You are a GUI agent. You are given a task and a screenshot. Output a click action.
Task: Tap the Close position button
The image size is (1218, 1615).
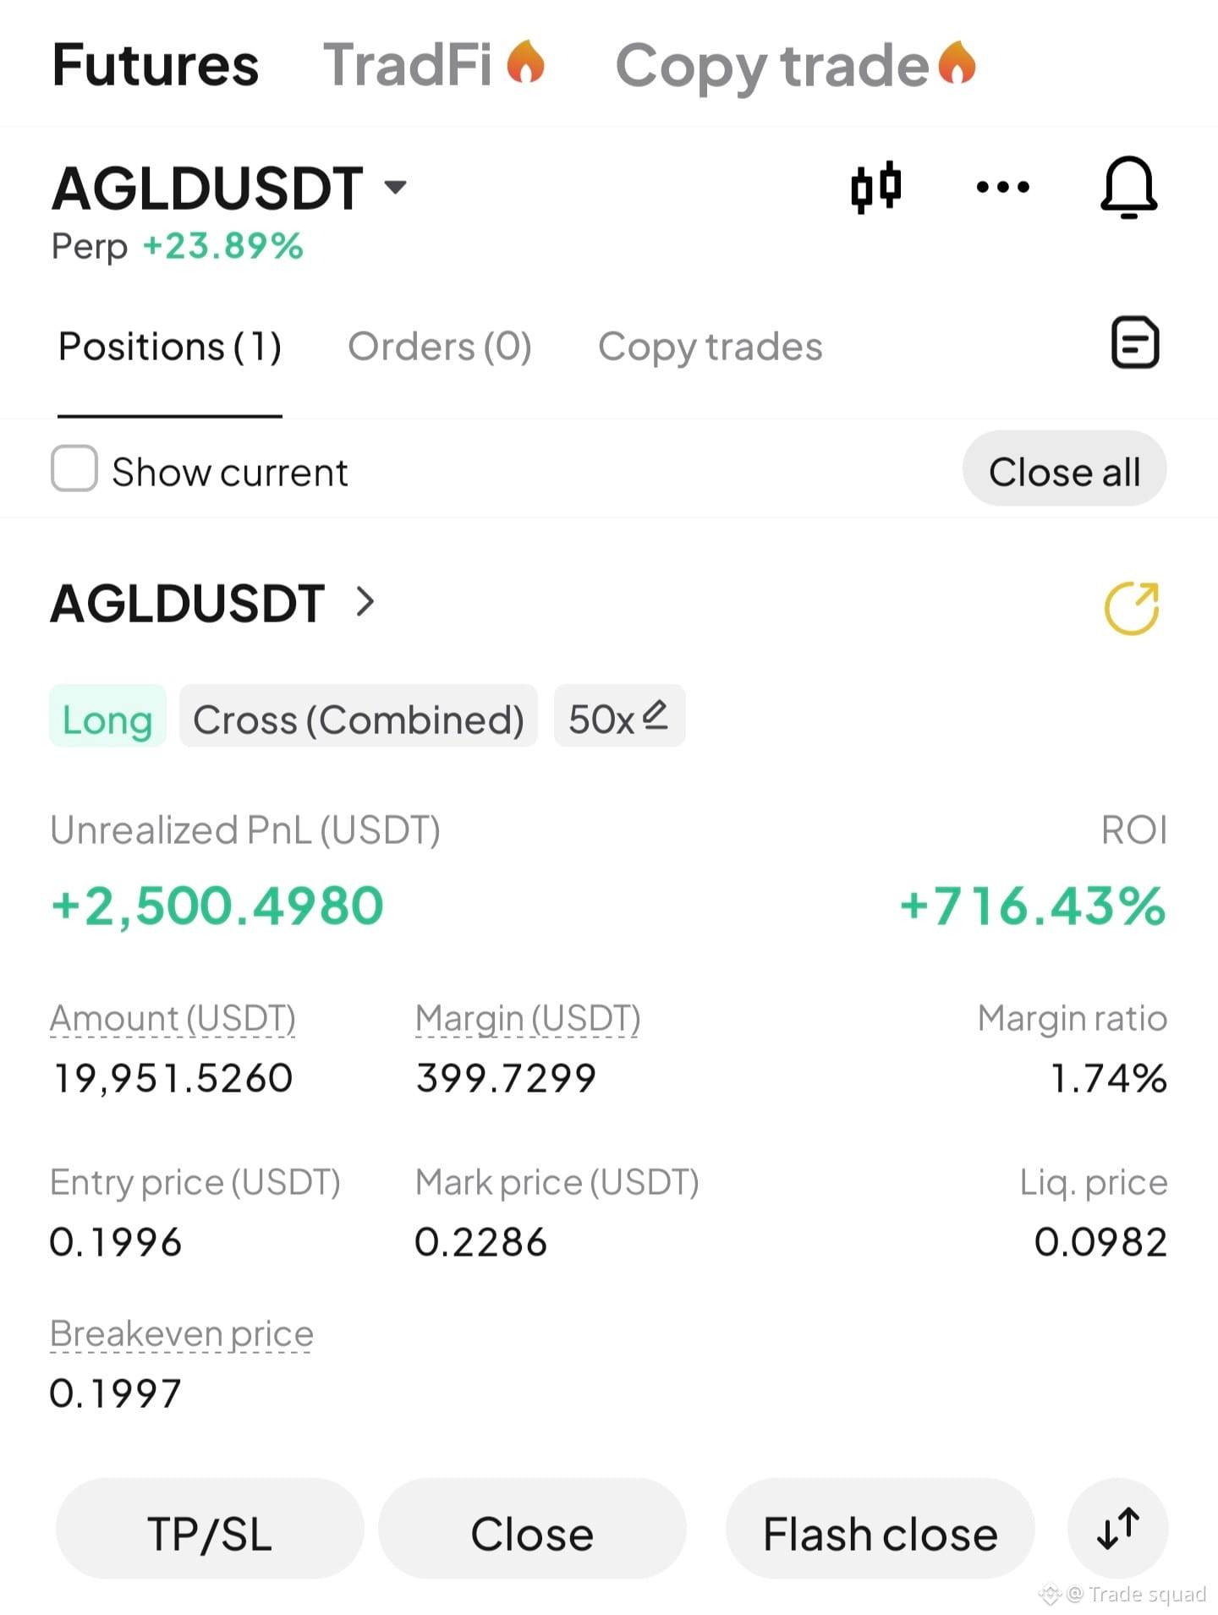click(532, 1529)
